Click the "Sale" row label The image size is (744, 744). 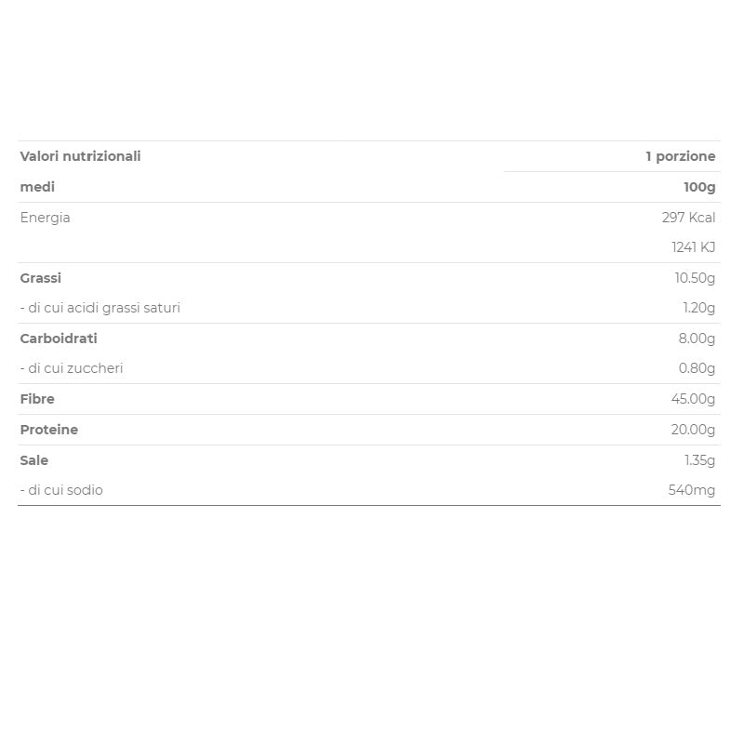33,460
